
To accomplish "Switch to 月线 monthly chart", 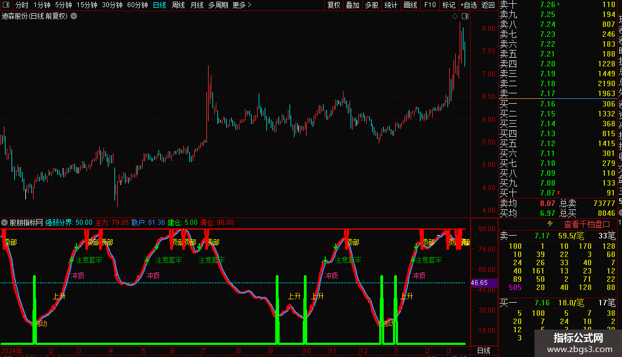I will (x=197, y=5).
